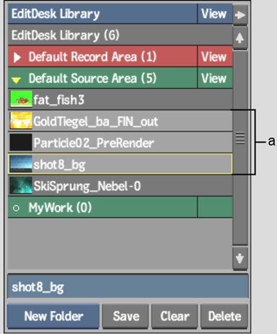Image resolution: width=277 pixels, height=334 pixels.
Task: Expand the Default Record Area folder
Action: (17, 57)
